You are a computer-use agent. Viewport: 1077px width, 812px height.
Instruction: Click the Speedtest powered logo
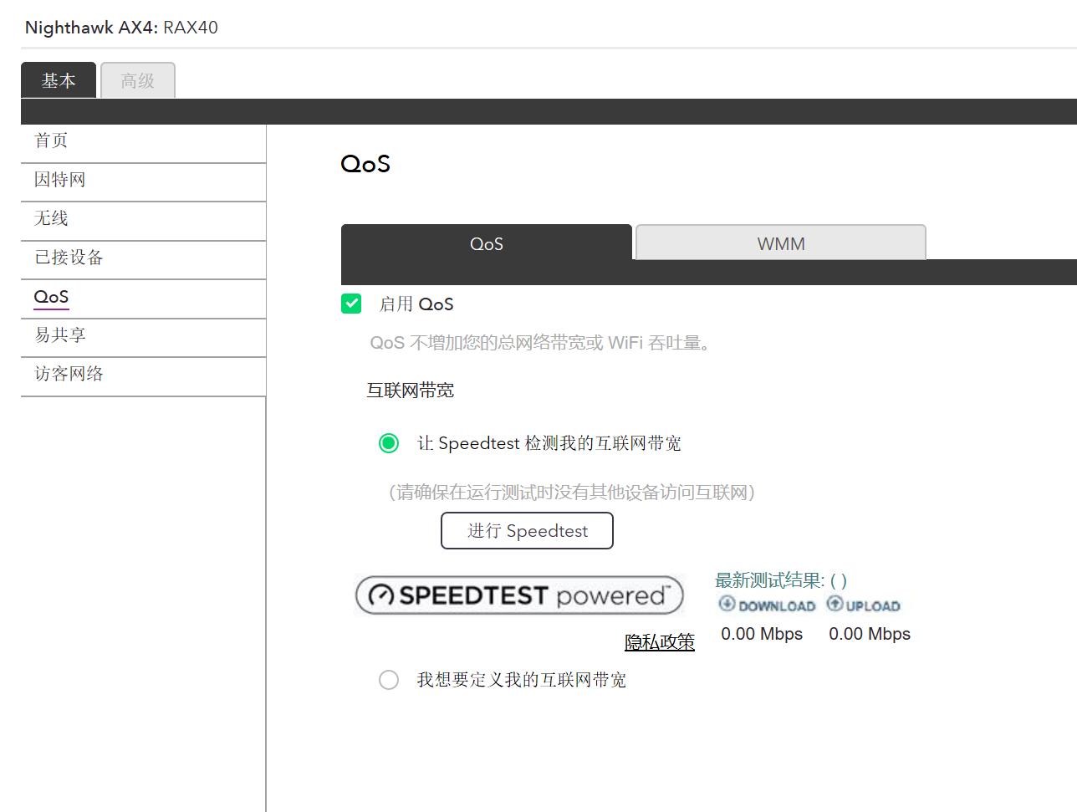click(518, 595)
